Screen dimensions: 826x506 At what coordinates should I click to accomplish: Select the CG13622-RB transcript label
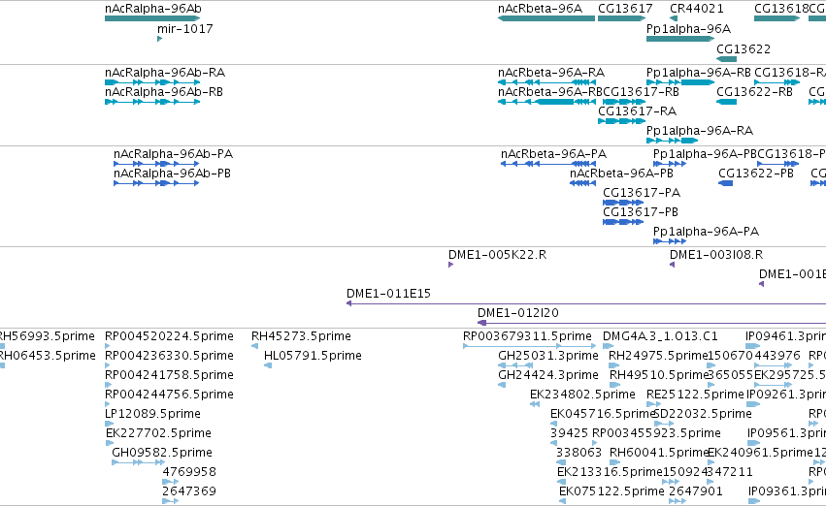tap(754, 91)
